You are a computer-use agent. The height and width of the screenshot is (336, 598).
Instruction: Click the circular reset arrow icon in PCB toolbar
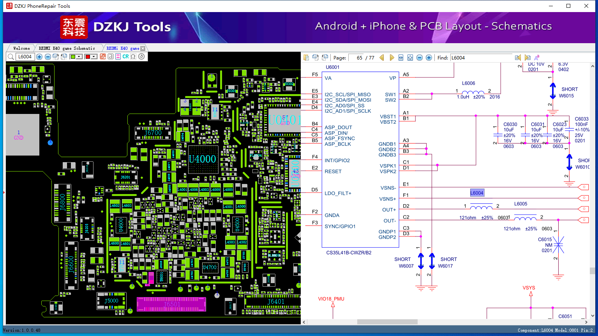[x=141, y=57]
